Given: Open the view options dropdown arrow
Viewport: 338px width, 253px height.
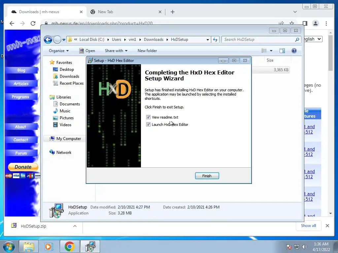Looking at the screenshot, I should tap(271, 51).
